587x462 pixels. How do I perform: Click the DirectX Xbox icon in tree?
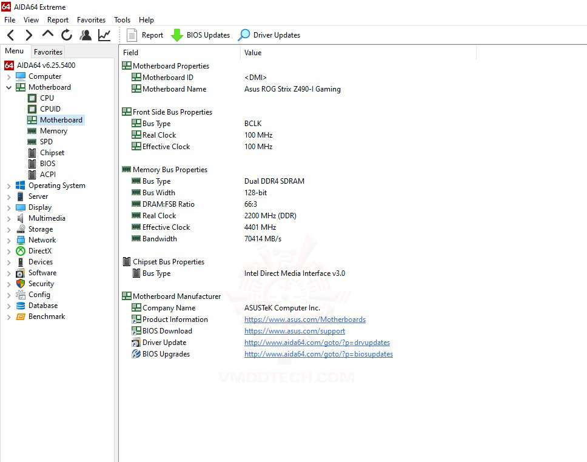[21, 251]
